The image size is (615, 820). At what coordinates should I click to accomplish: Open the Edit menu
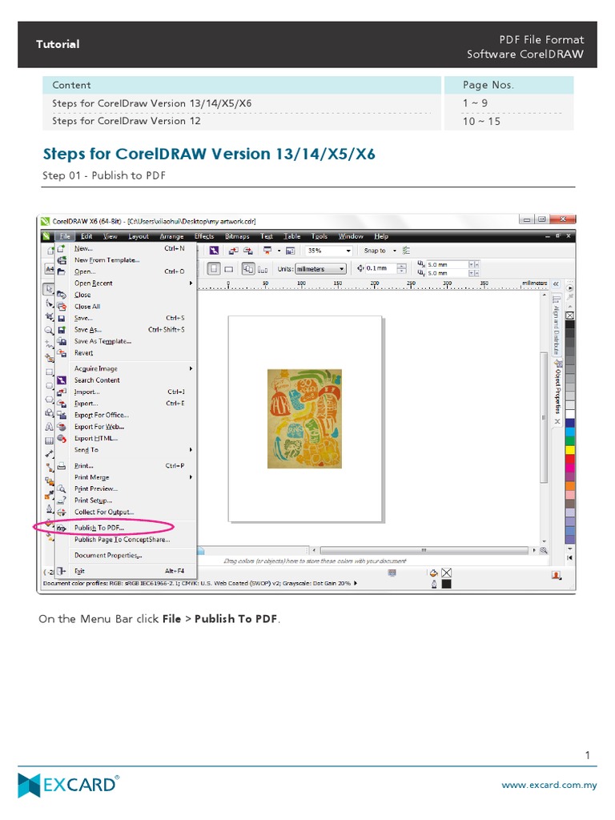[x=86, y=236]
